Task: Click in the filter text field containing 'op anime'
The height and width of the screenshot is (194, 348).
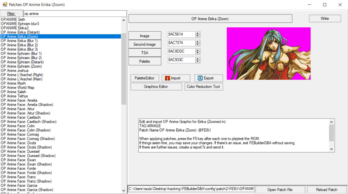Action: click(x=75, y=14)
